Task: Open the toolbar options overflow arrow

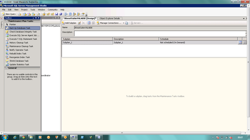Action: [86, 15]
